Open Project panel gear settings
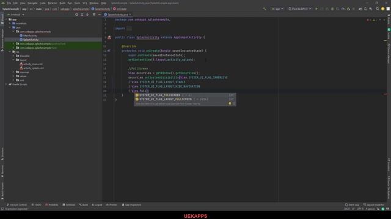 pyautogui.click(x=94, y=15)
